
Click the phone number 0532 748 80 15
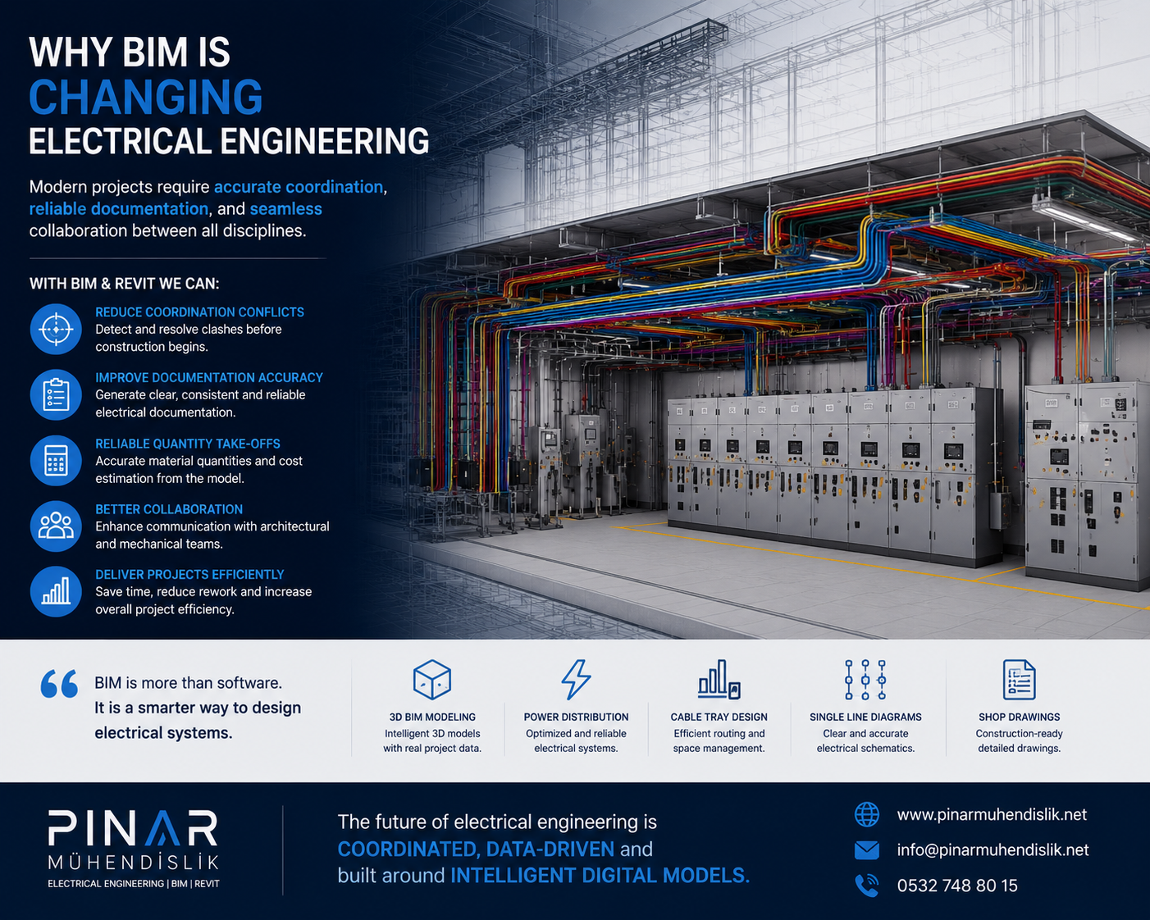[957, 886]
